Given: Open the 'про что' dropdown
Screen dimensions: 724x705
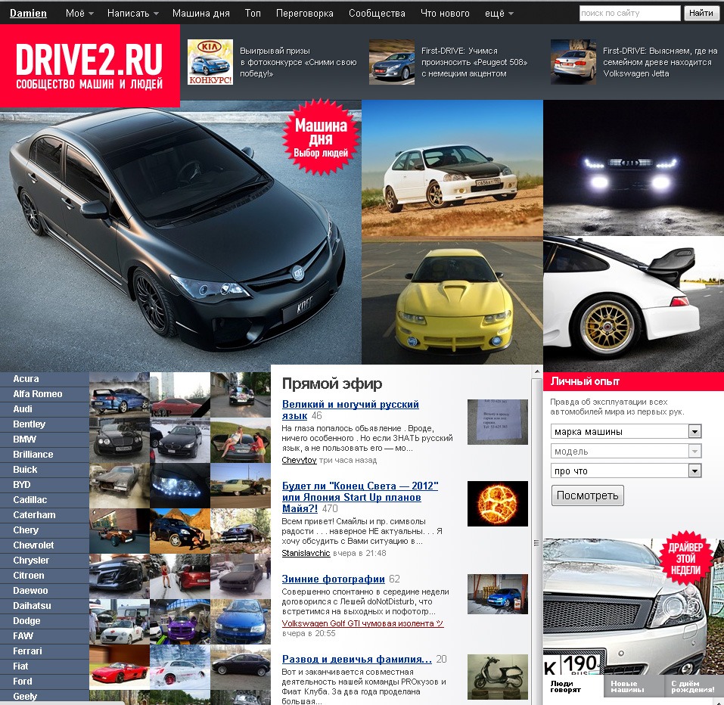Looking at the screenshot, I should click(626, 471).
